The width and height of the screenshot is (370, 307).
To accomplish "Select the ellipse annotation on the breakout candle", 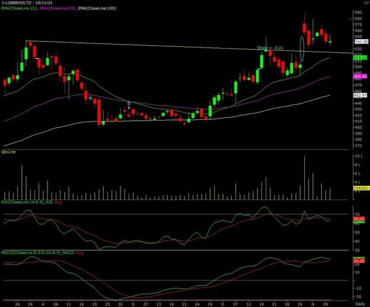I will [302, 48].
